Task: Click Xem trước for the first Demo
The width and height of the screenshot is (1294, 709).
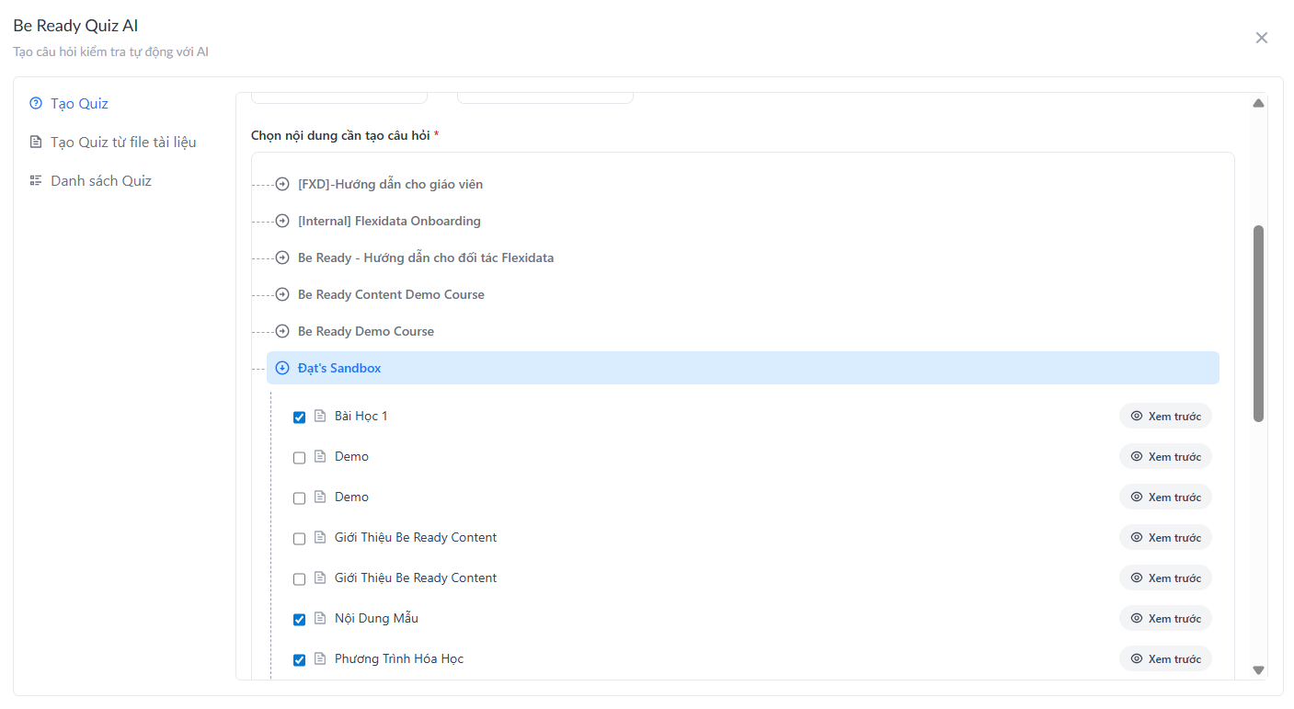Action: coord(1165,456)
